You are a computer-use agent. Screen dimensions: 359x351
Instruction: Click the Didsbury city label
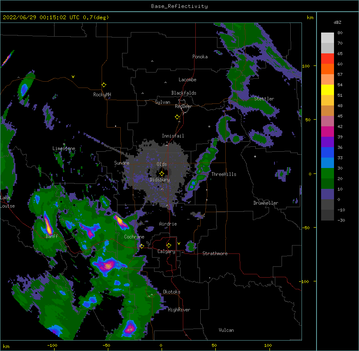pos(160,180)
